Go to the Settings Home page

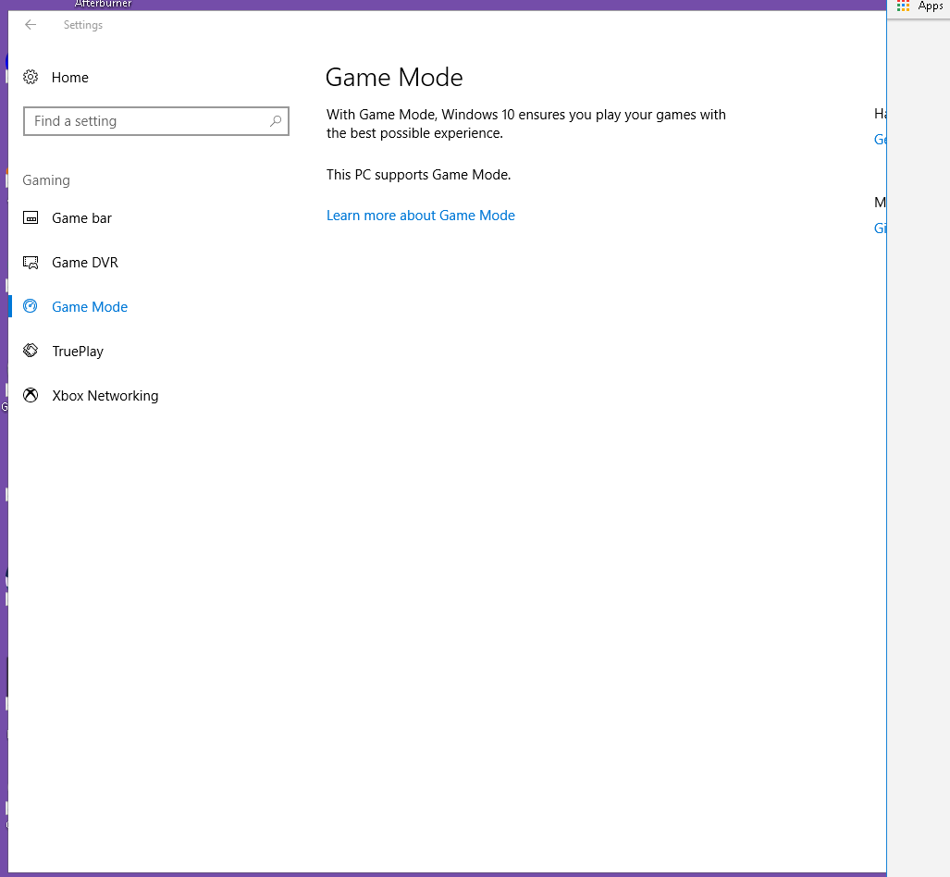tap(69, 77)
